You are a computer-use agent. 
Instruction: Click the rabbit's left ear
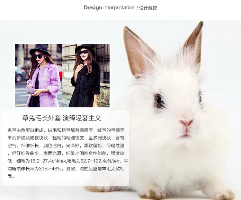(138, 51)
